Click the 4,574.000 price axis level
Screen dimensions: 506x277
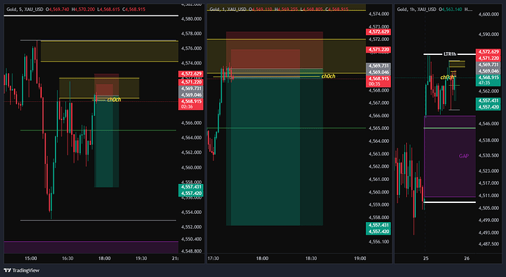378,14
